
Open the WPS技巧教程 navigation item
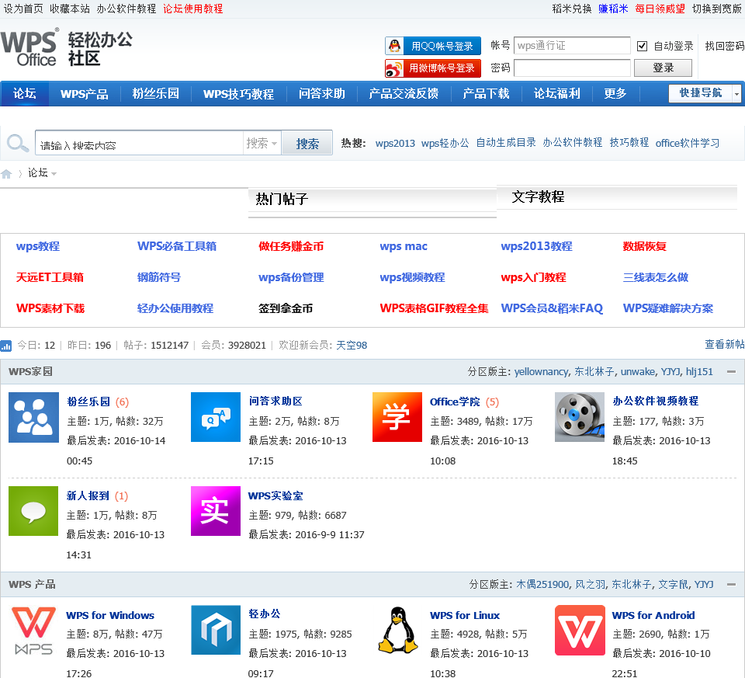click(x=238, y=94)
